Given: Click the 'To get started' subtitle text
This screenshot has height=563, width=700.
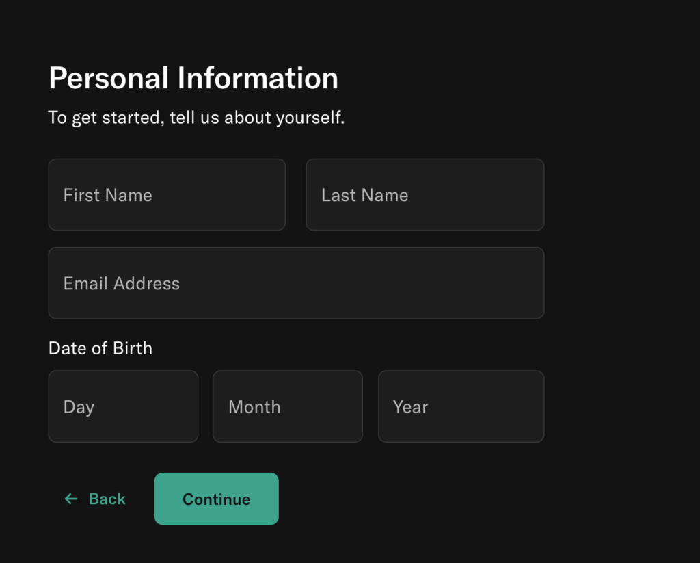Looking at the screenshot, I should 196,118.
